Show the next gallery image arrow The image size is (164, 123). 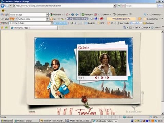pyautogui.click(x=107, y=78)
